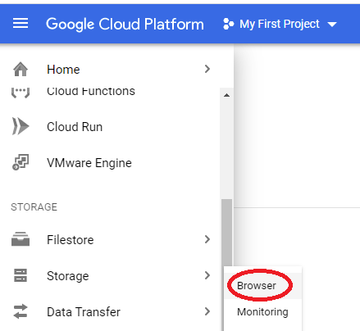Click the Google Cloud Platform logo text

pos(125,24)
